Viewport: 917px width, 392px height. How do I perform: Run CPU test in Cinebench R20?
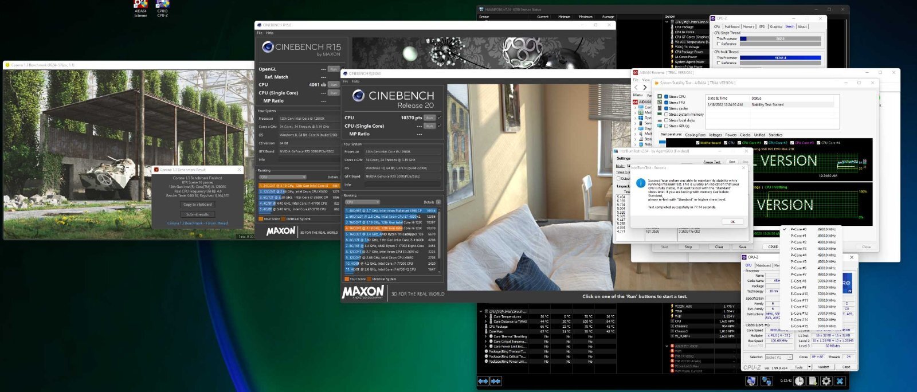(x=429, y=117)
